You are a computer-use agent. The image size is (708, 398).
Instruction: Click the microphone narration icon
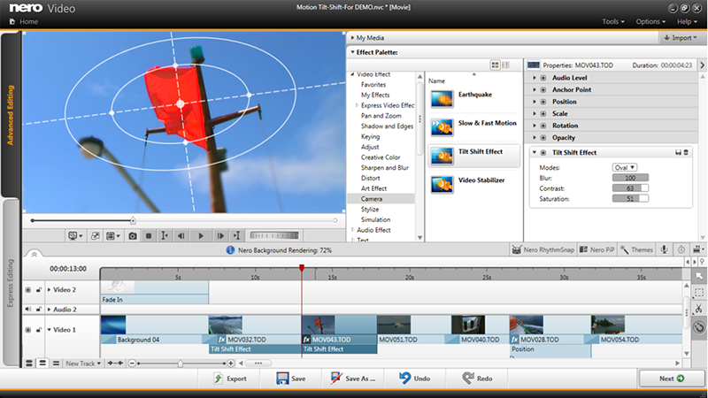(x=665, y=249)
